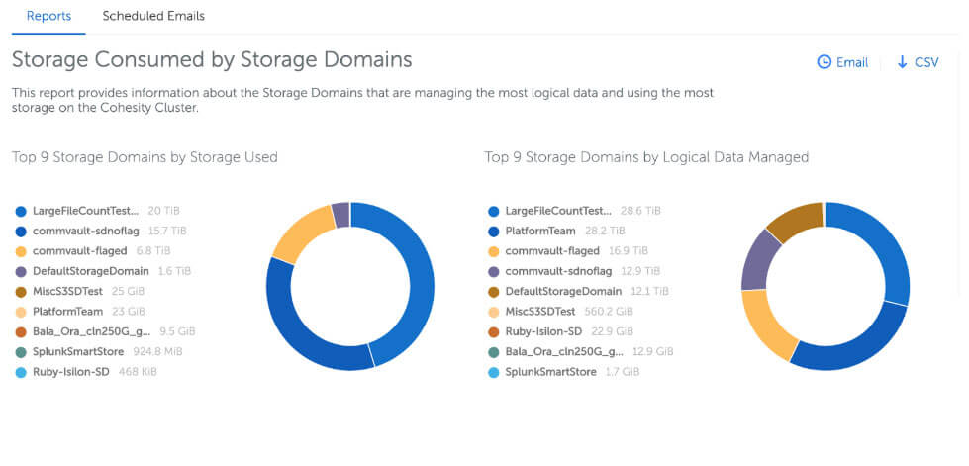Click SplunkSmartStore 1.7 GiB legend dot
969x466 pixels.
click(x=493, y=372)
